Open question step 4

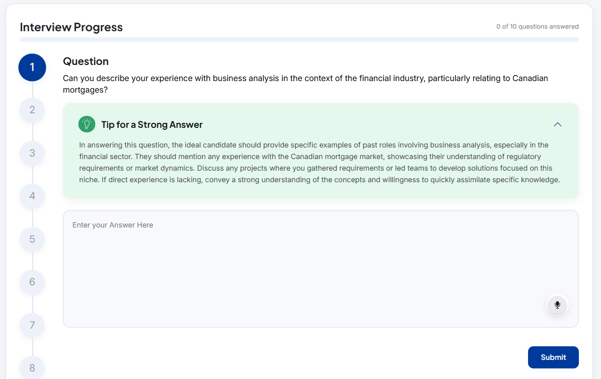point(32,196)
